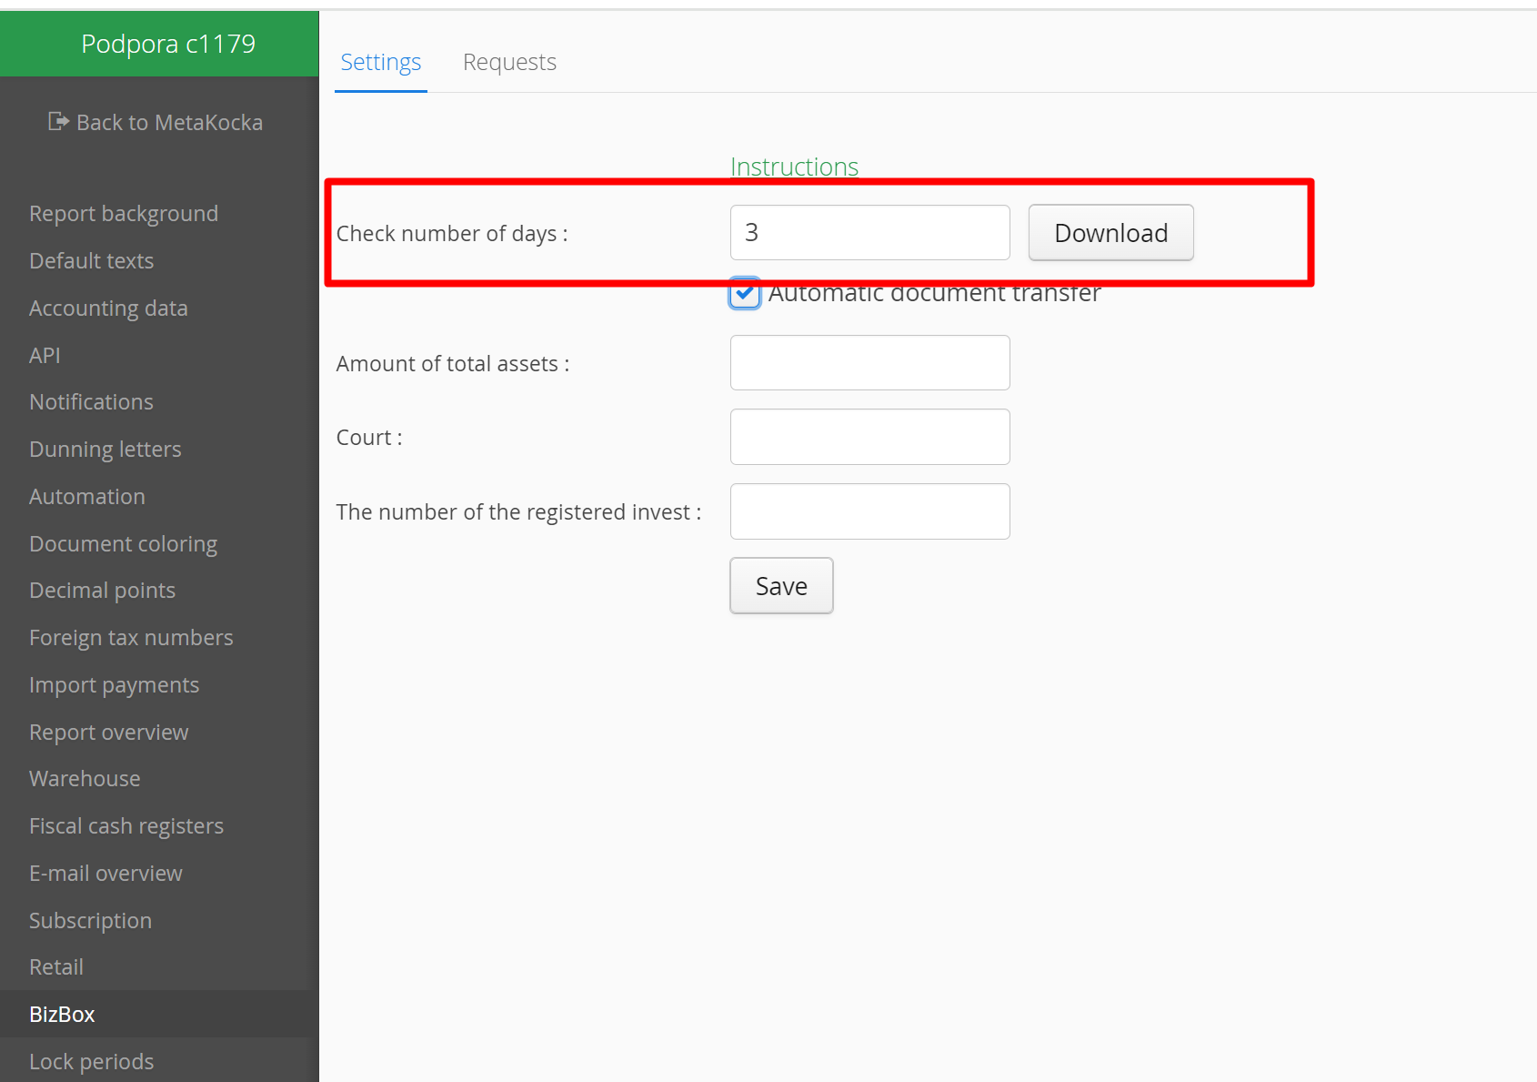Open E-mail overview section
The width and height of the screenshot is (1537, 1082).
(x=105, y=874)
